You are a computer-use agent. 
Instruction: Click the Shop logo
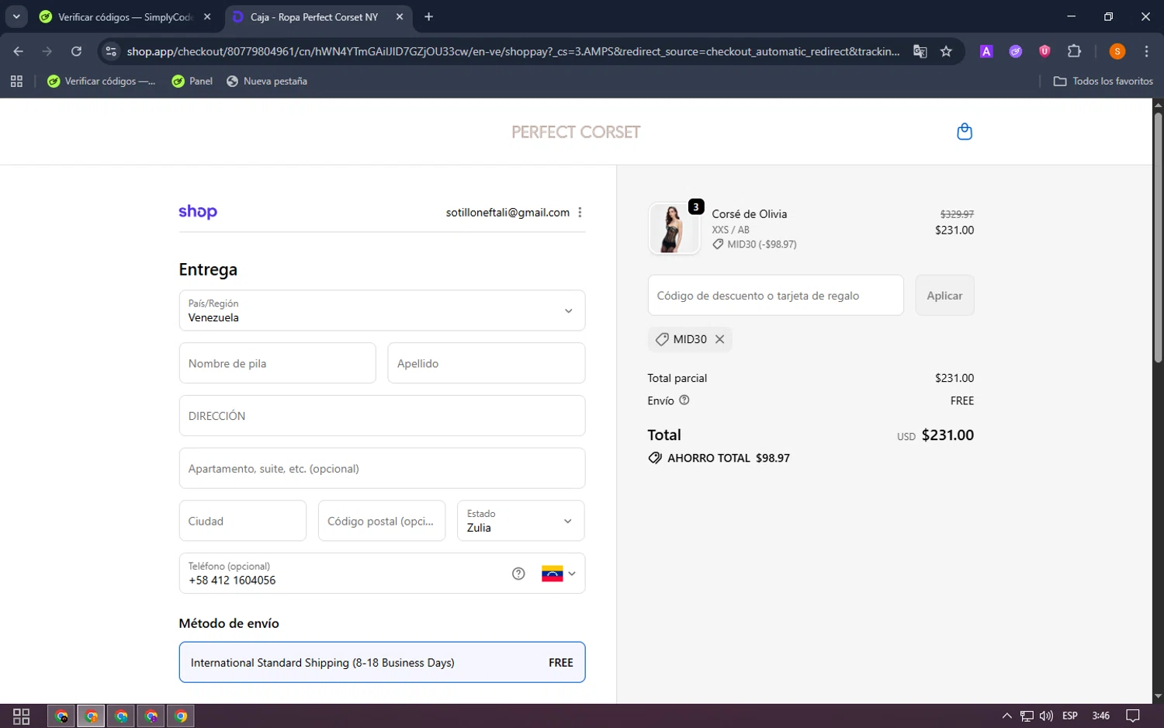click(198, 212)
